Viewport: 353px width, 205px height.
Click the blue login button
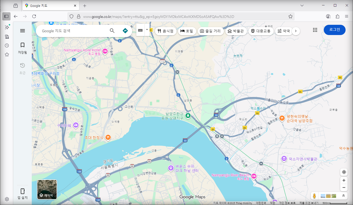(335, 30)
